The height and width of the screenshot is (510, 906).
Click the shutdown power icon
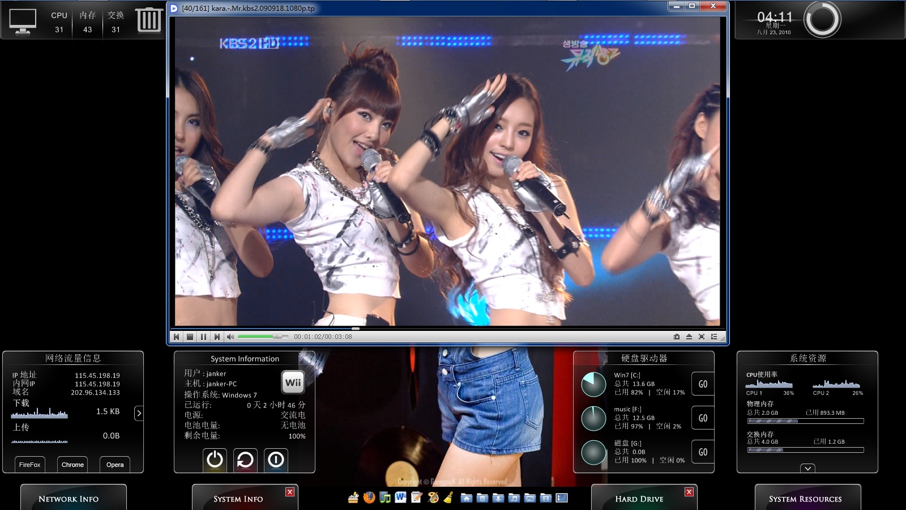coord(215,460)
